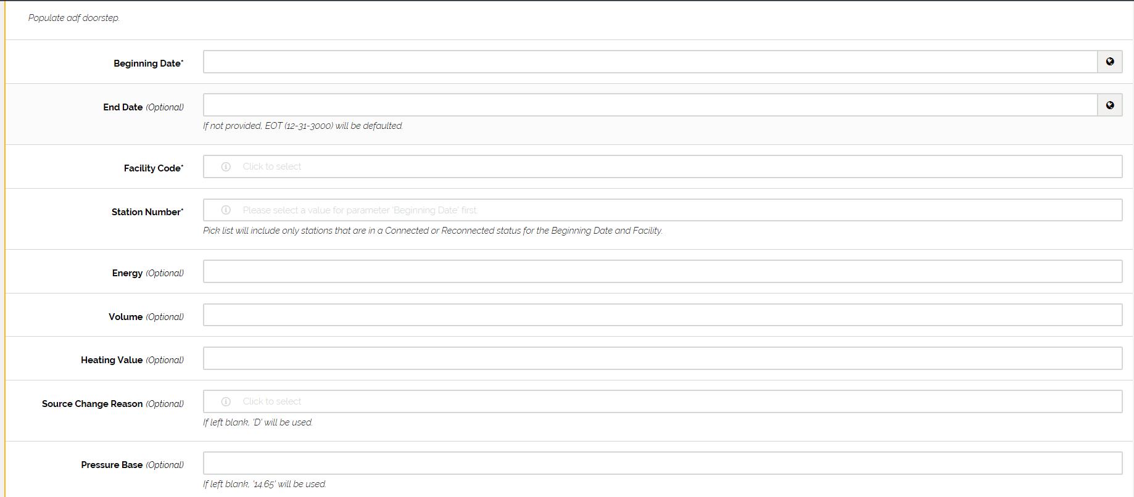Image resolution: width=1134 pixels, height=497 pixels.
Task: Click the info icon inside Facility Code field
Action: pos(226,166)
